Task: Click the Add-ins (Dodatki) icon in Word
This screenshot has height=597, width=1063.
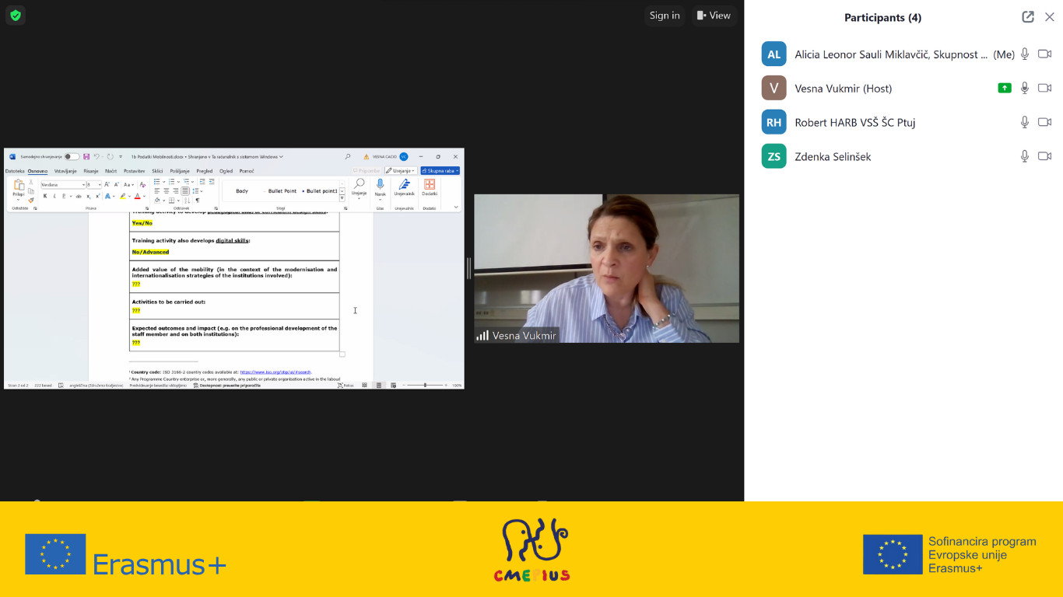Action: coord(429,185)
